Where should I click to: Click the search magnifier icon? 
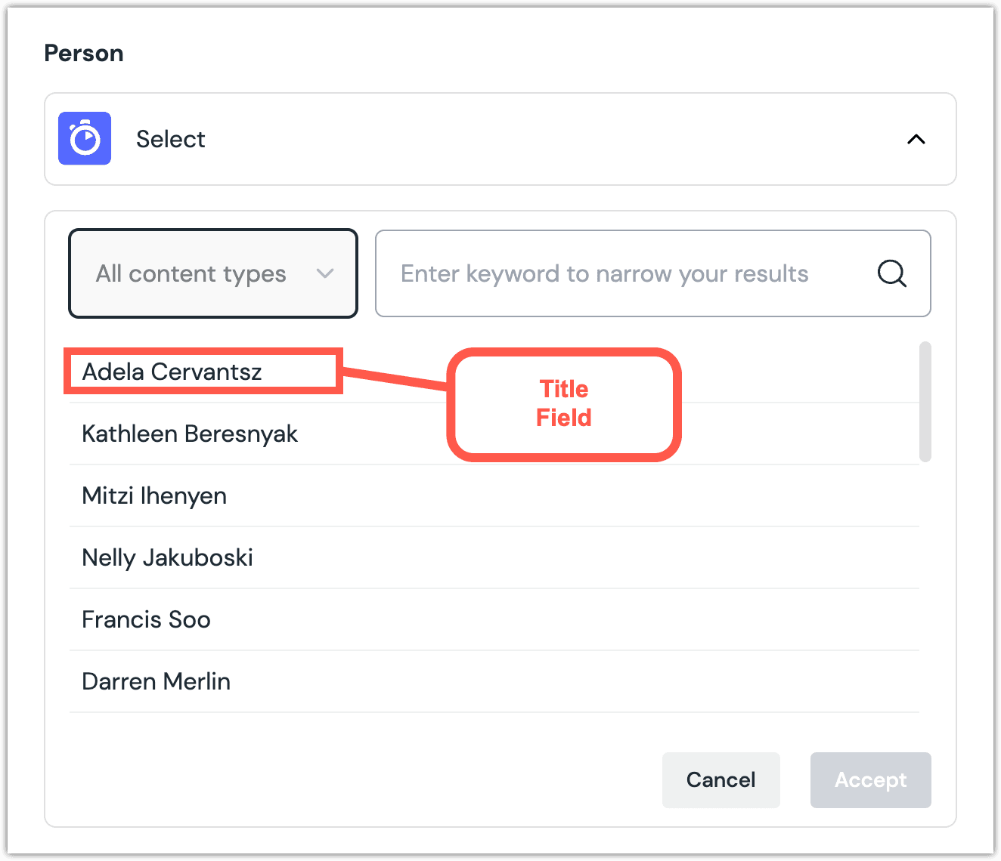coord(892,273)
